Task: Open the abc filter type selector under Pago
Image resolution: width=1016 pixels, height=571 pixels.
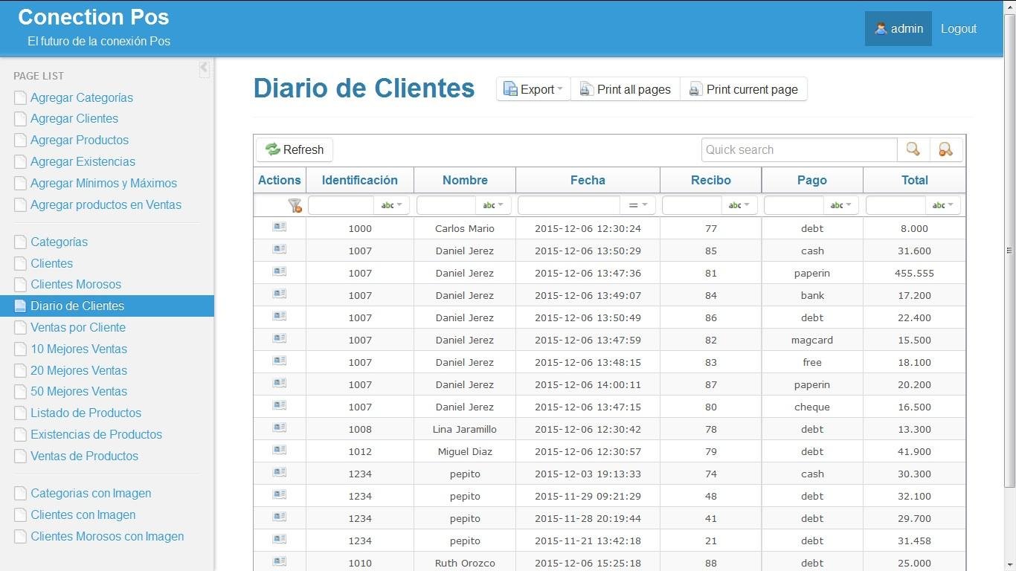Action: coord(842,205)
